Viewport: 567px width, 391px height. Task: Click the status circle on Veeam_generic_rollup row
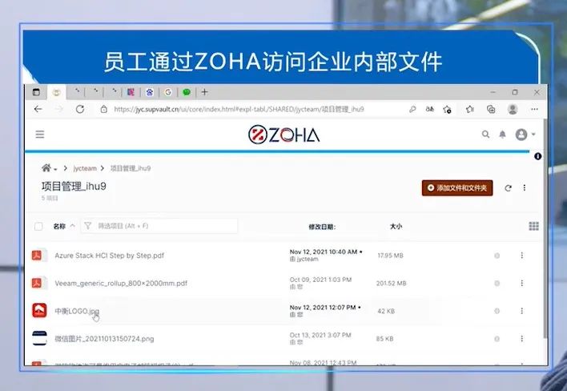click(497, 283)
